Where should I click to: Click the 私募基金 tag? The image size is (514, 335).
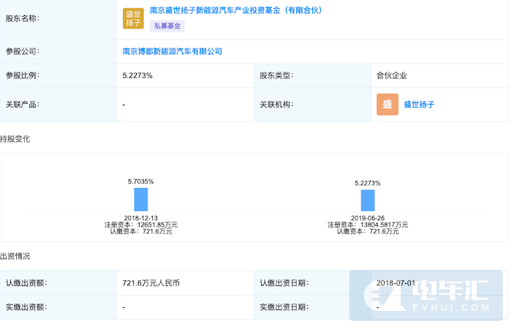click(167, 26)
